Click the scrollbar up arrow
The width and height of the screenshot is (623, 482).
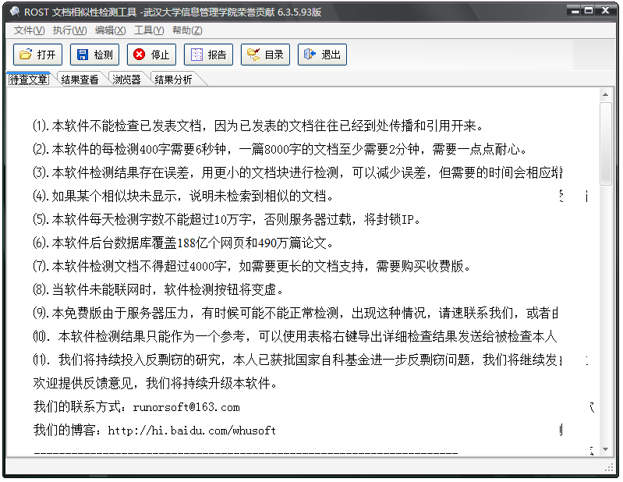point(606,94)
